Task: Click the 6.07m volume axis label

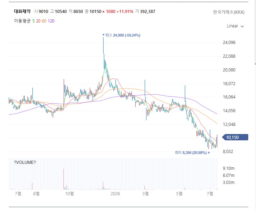Action: point(229,175)
